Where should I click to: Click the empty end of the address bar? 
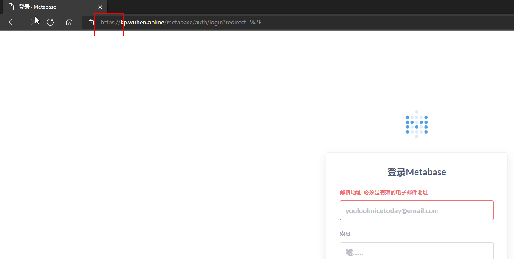point(391,22)
